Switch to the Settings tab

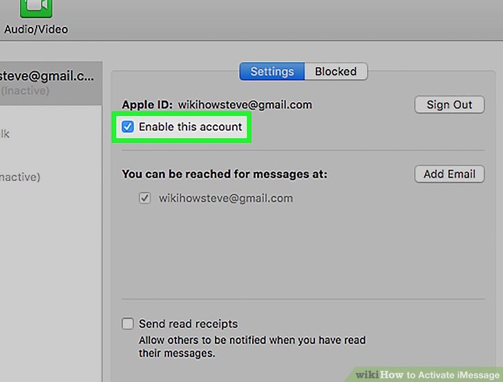coord(272,71)
